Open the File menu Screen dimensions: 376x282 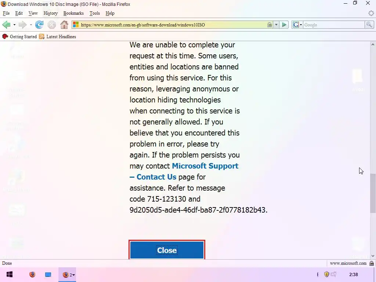tap(6, 13)
